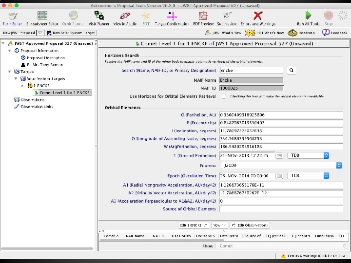Select Proposal Description in tree
Image resolution: width=351 pixels, height=263 pixels.
point(43,57)
